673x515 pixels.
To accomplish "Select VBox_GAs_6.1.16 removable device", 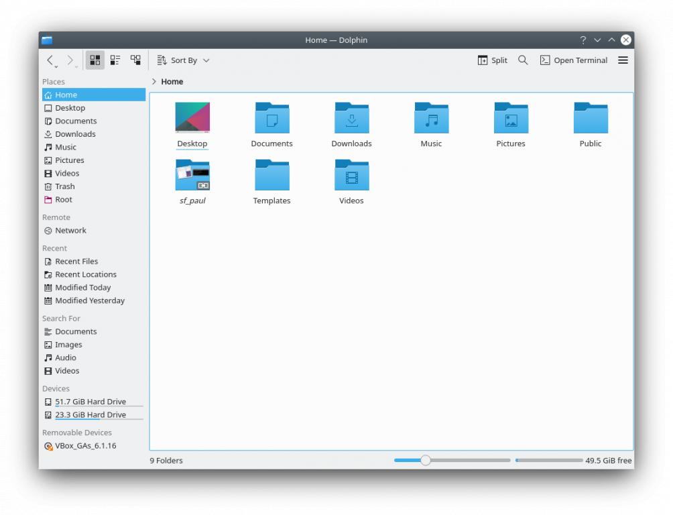I will 85,446.
